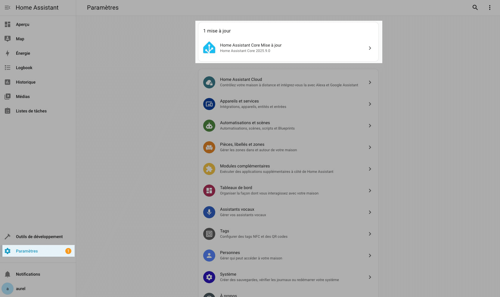Viewport: 500px width, 297px height.
Task: Open the Notifications bell icon
Action: pyautogui.click(x=8, y=274)
